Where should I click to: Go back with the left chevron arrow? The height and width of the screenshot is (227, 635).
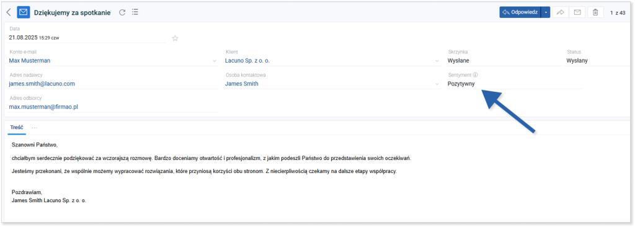tap(9, 12)
